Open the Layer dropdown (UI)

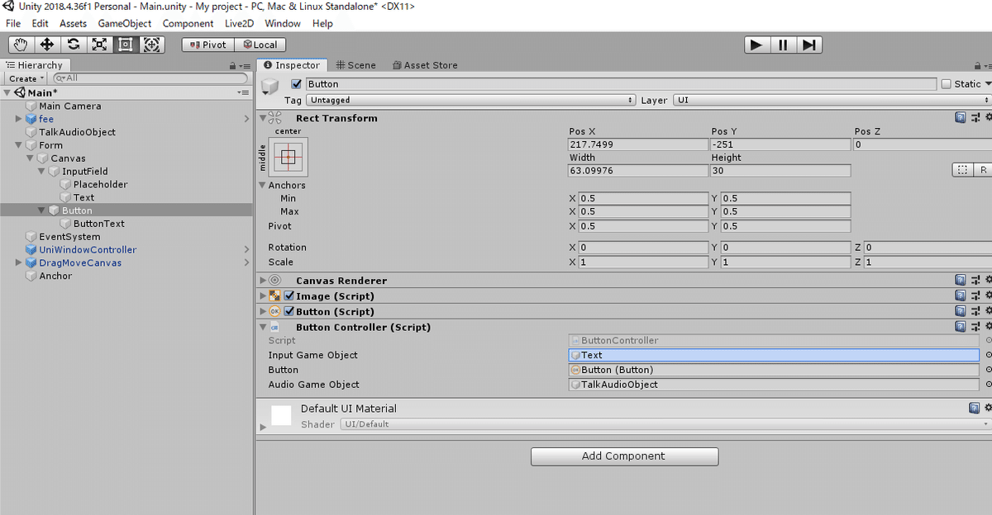point(833,100)
